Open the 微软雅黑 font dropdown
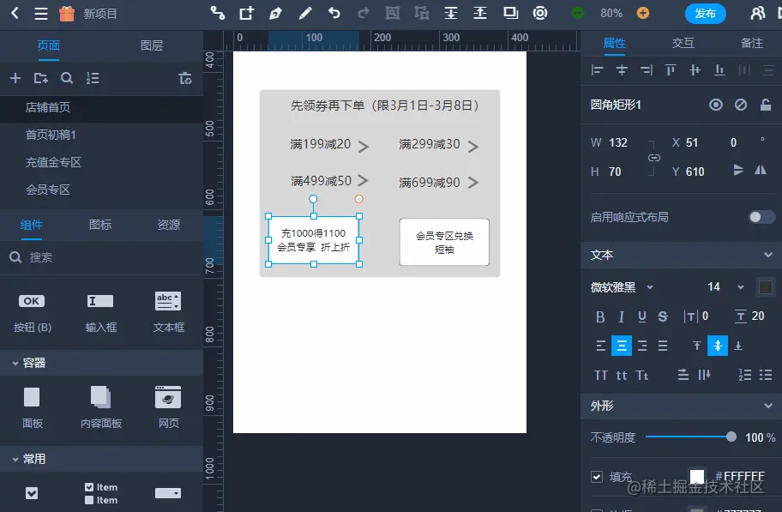 [622, 286]
